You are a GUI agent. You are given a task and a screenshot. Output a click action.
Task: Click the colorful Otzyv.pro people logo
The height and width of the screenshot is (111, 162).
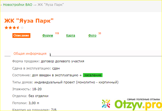click(x=106, y=104)
